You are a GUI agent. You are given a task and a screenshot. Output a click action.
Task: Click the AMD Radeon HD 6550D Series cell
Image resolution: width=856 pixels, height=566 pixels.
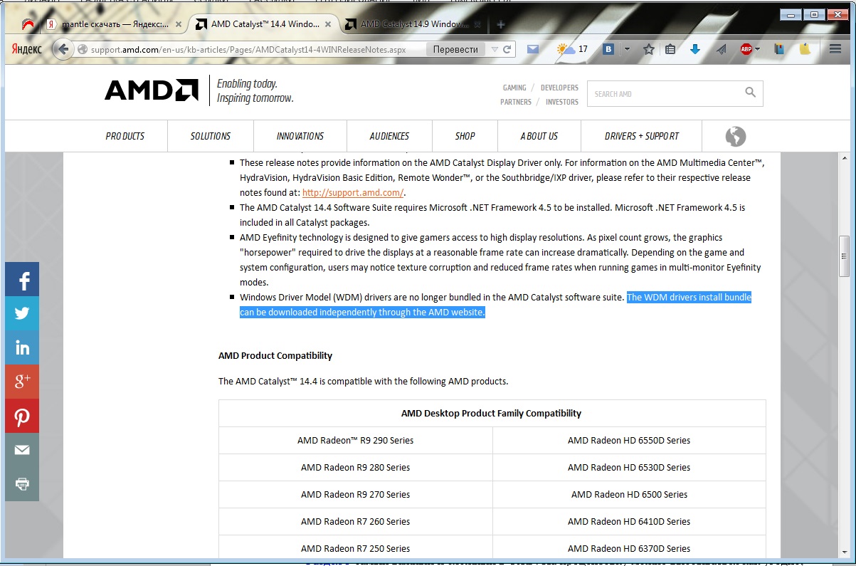(x=629, y=441)
